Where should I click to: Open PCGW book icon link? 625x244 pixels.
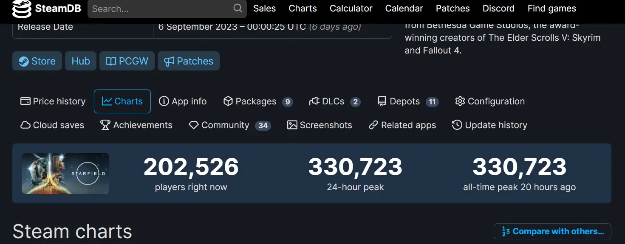[127, 61]
